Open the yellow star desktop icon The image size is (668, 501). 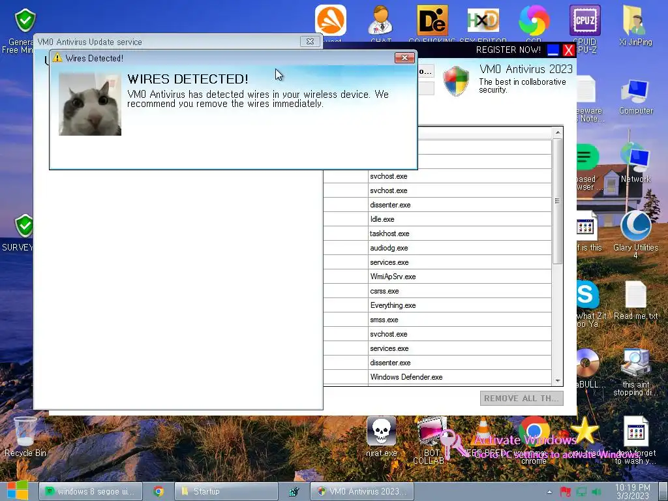point(584,431)
